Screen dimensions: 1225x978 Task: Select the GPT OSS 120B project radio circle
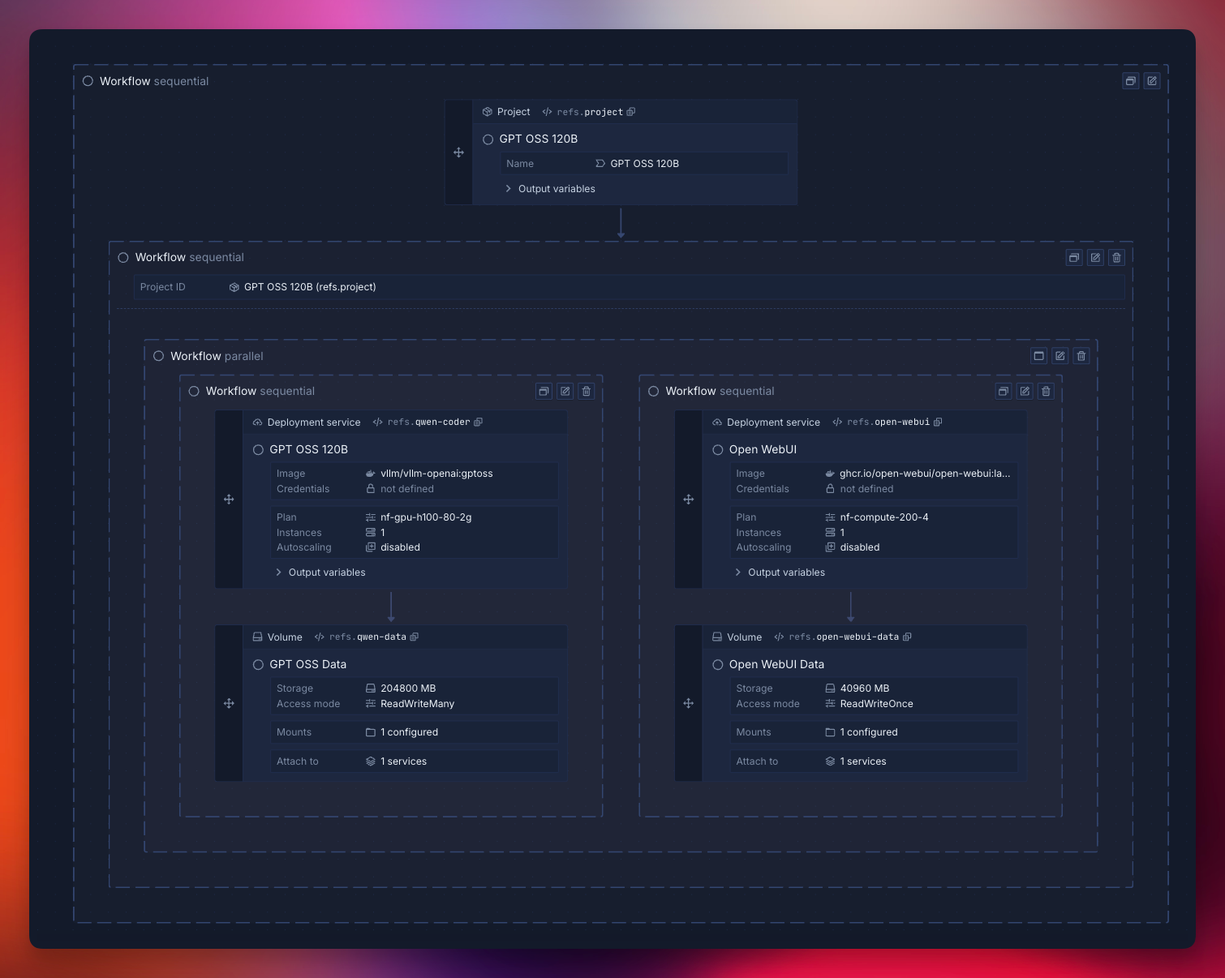(488, 139)
